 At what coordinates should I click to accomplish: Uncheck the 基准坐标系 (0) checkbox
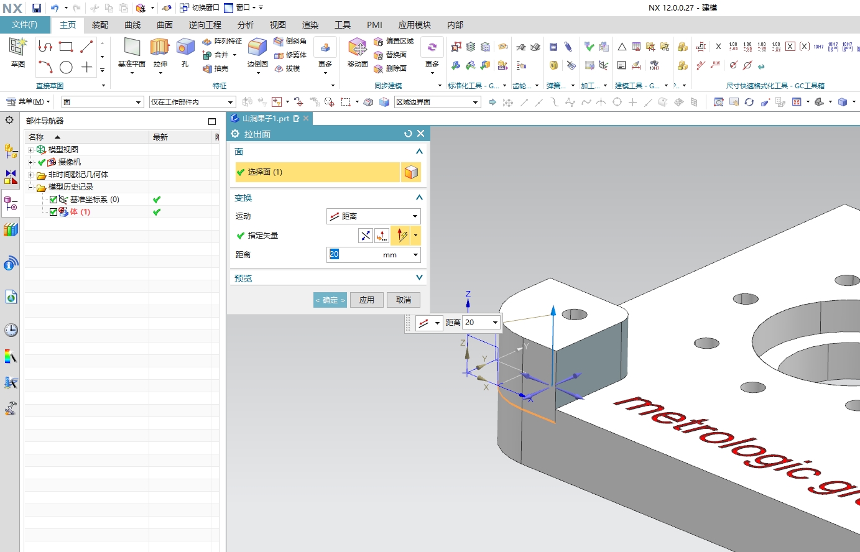pyautogui.click(x=53, y=199)
